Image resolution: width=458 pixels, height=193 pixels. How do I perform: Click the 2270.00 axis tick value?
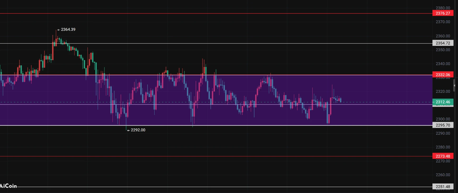point(443,161)
